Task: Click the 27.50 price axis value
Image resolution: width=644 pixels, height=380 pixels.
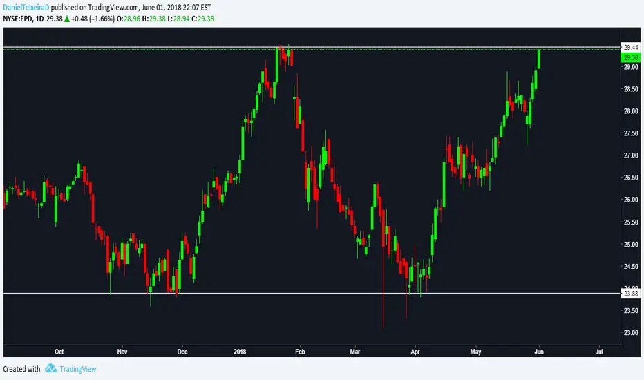Action: point(631,133)
